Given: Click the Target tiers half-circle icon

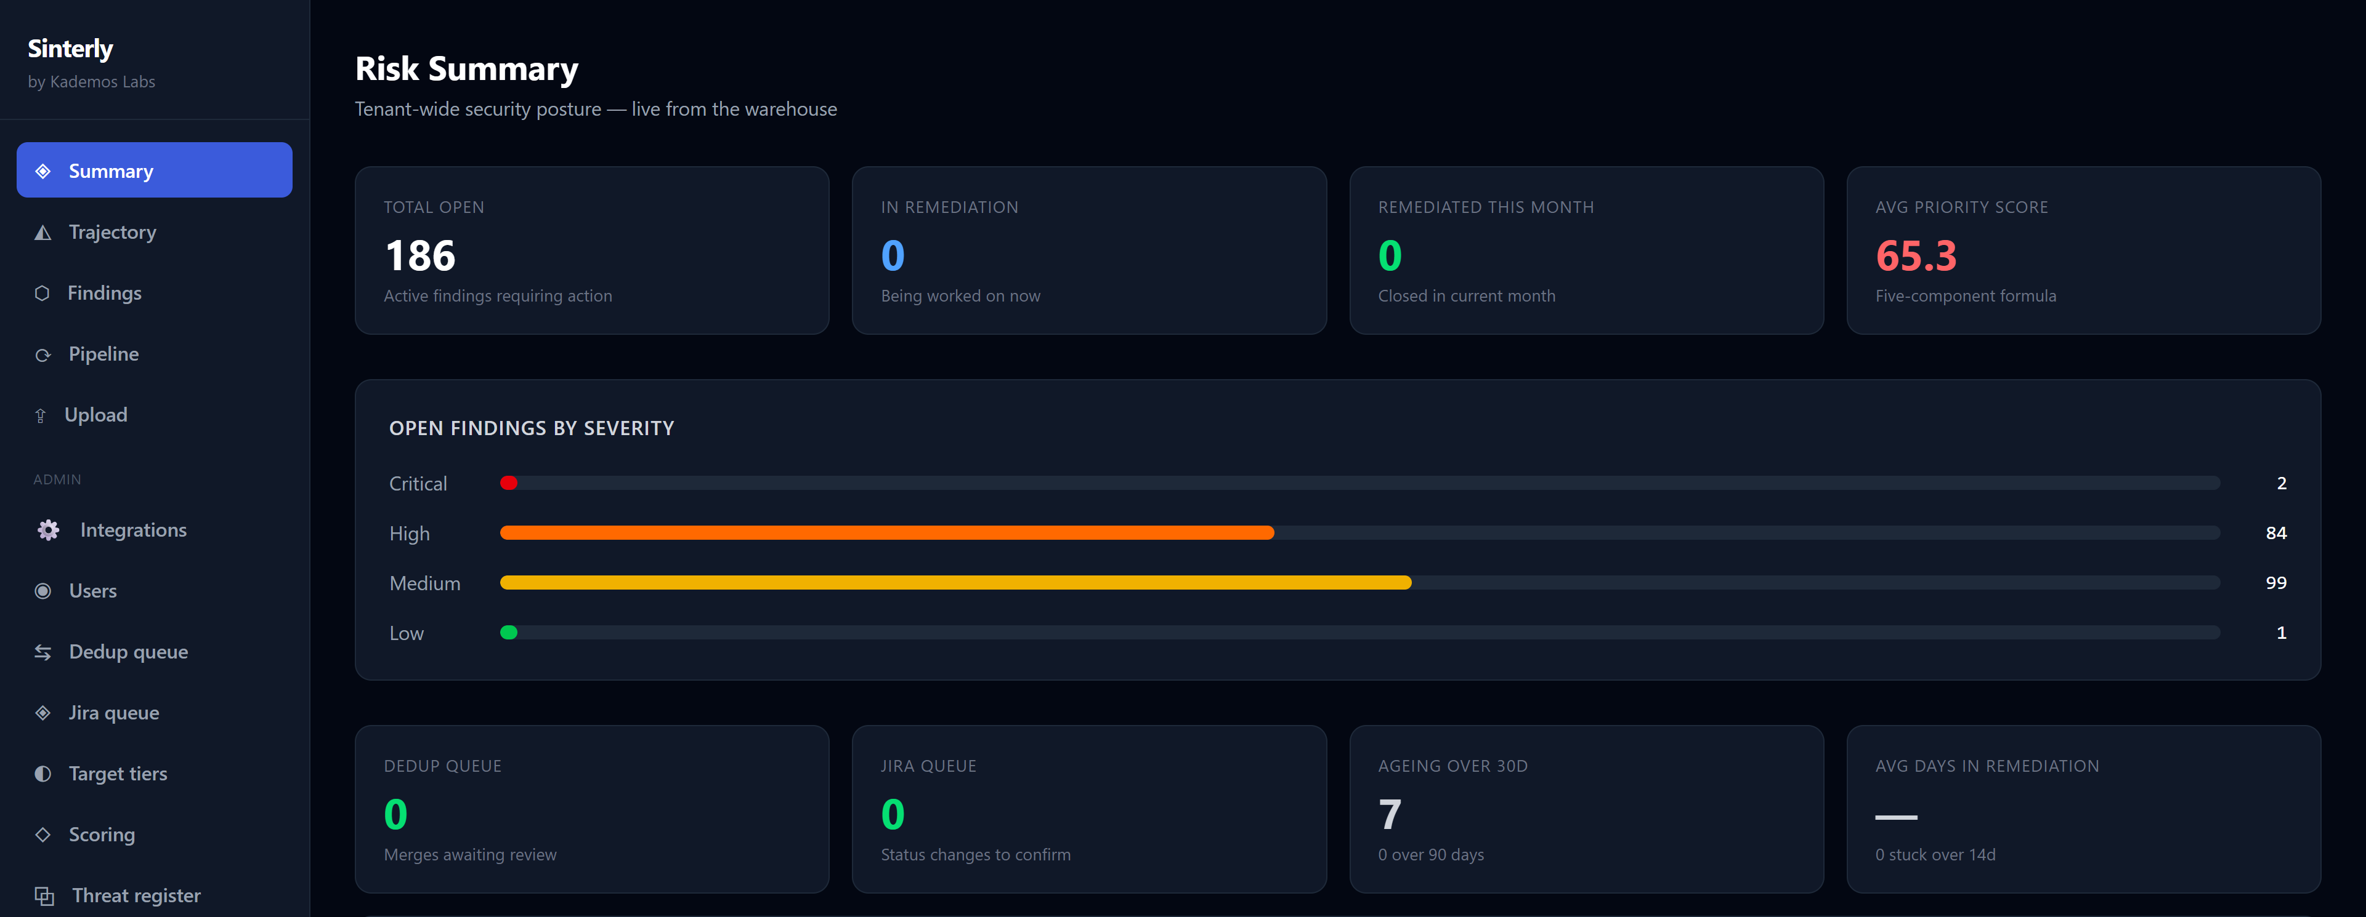Looking at the screenshot, I should coord(43,774).
